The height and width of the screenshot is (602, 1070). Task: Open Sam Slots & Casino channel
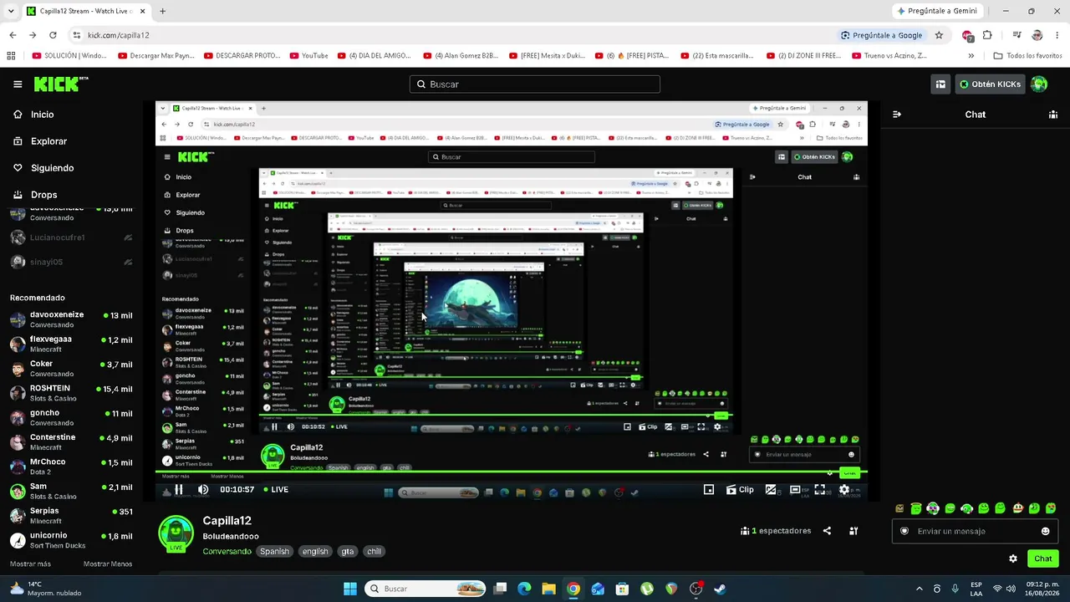(71, 491)
